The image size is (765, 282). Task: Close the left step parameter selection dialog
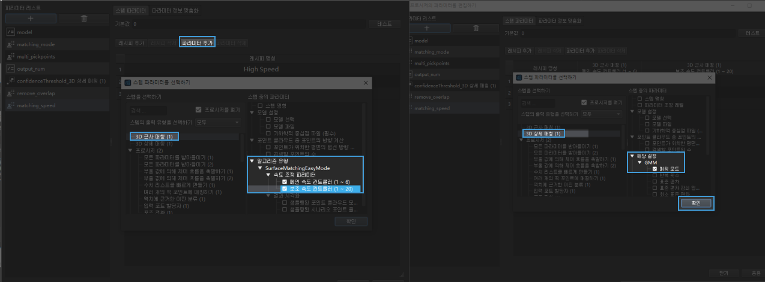pyautogui.click(x=366, y=82)
